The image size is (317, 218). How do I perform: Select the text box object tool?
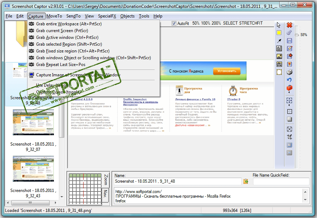pyautogui.click(x=279, y=49)
